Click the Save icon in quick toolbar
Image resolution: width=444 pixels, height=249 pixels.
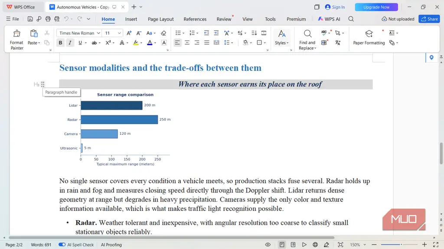point(30,19)
